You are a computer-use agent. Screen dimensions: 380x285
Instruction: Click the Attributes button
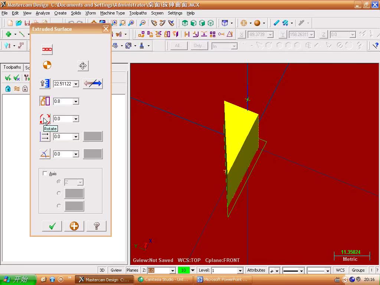[x=256, y=270]
